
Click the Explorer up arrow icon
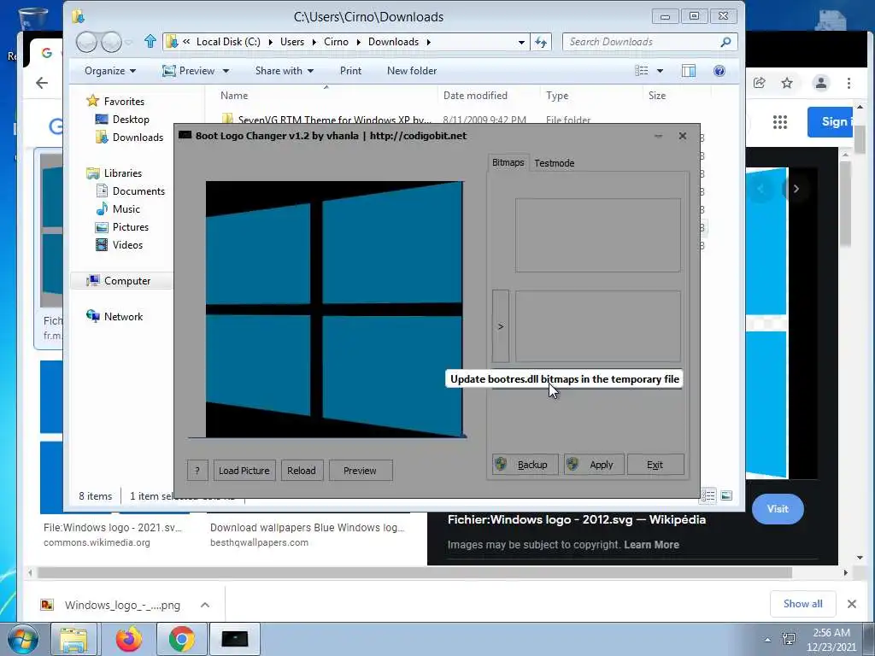click(150, 41)
